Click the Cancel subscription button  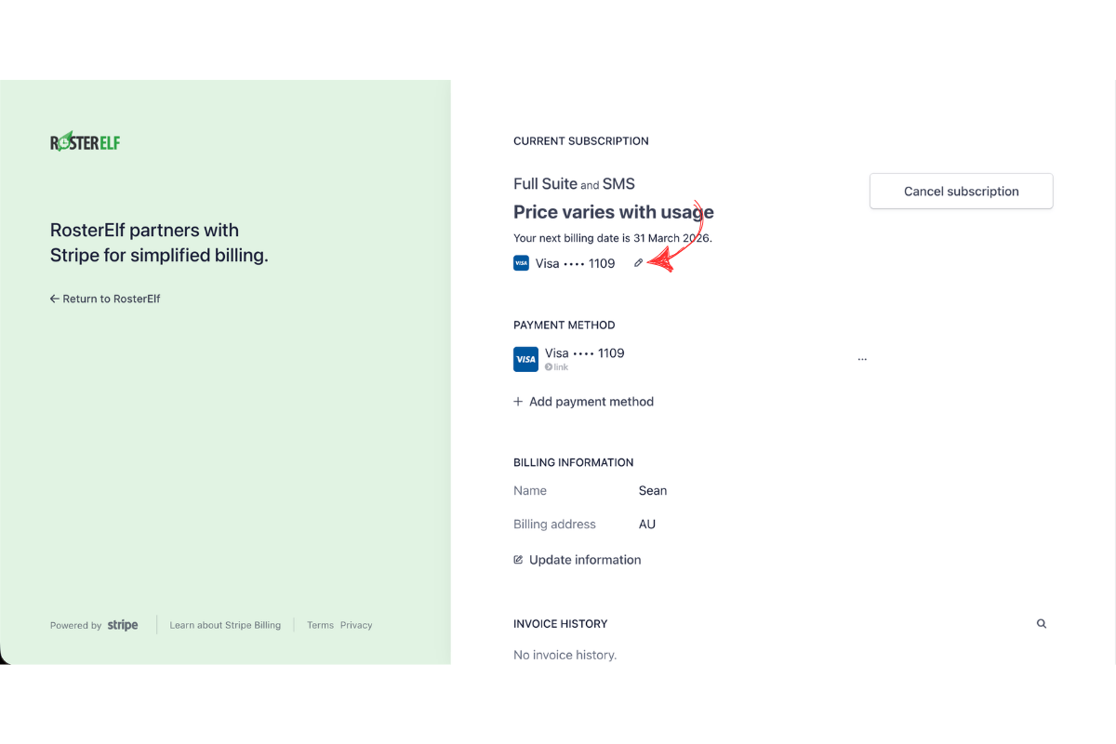tap(961, 191)
